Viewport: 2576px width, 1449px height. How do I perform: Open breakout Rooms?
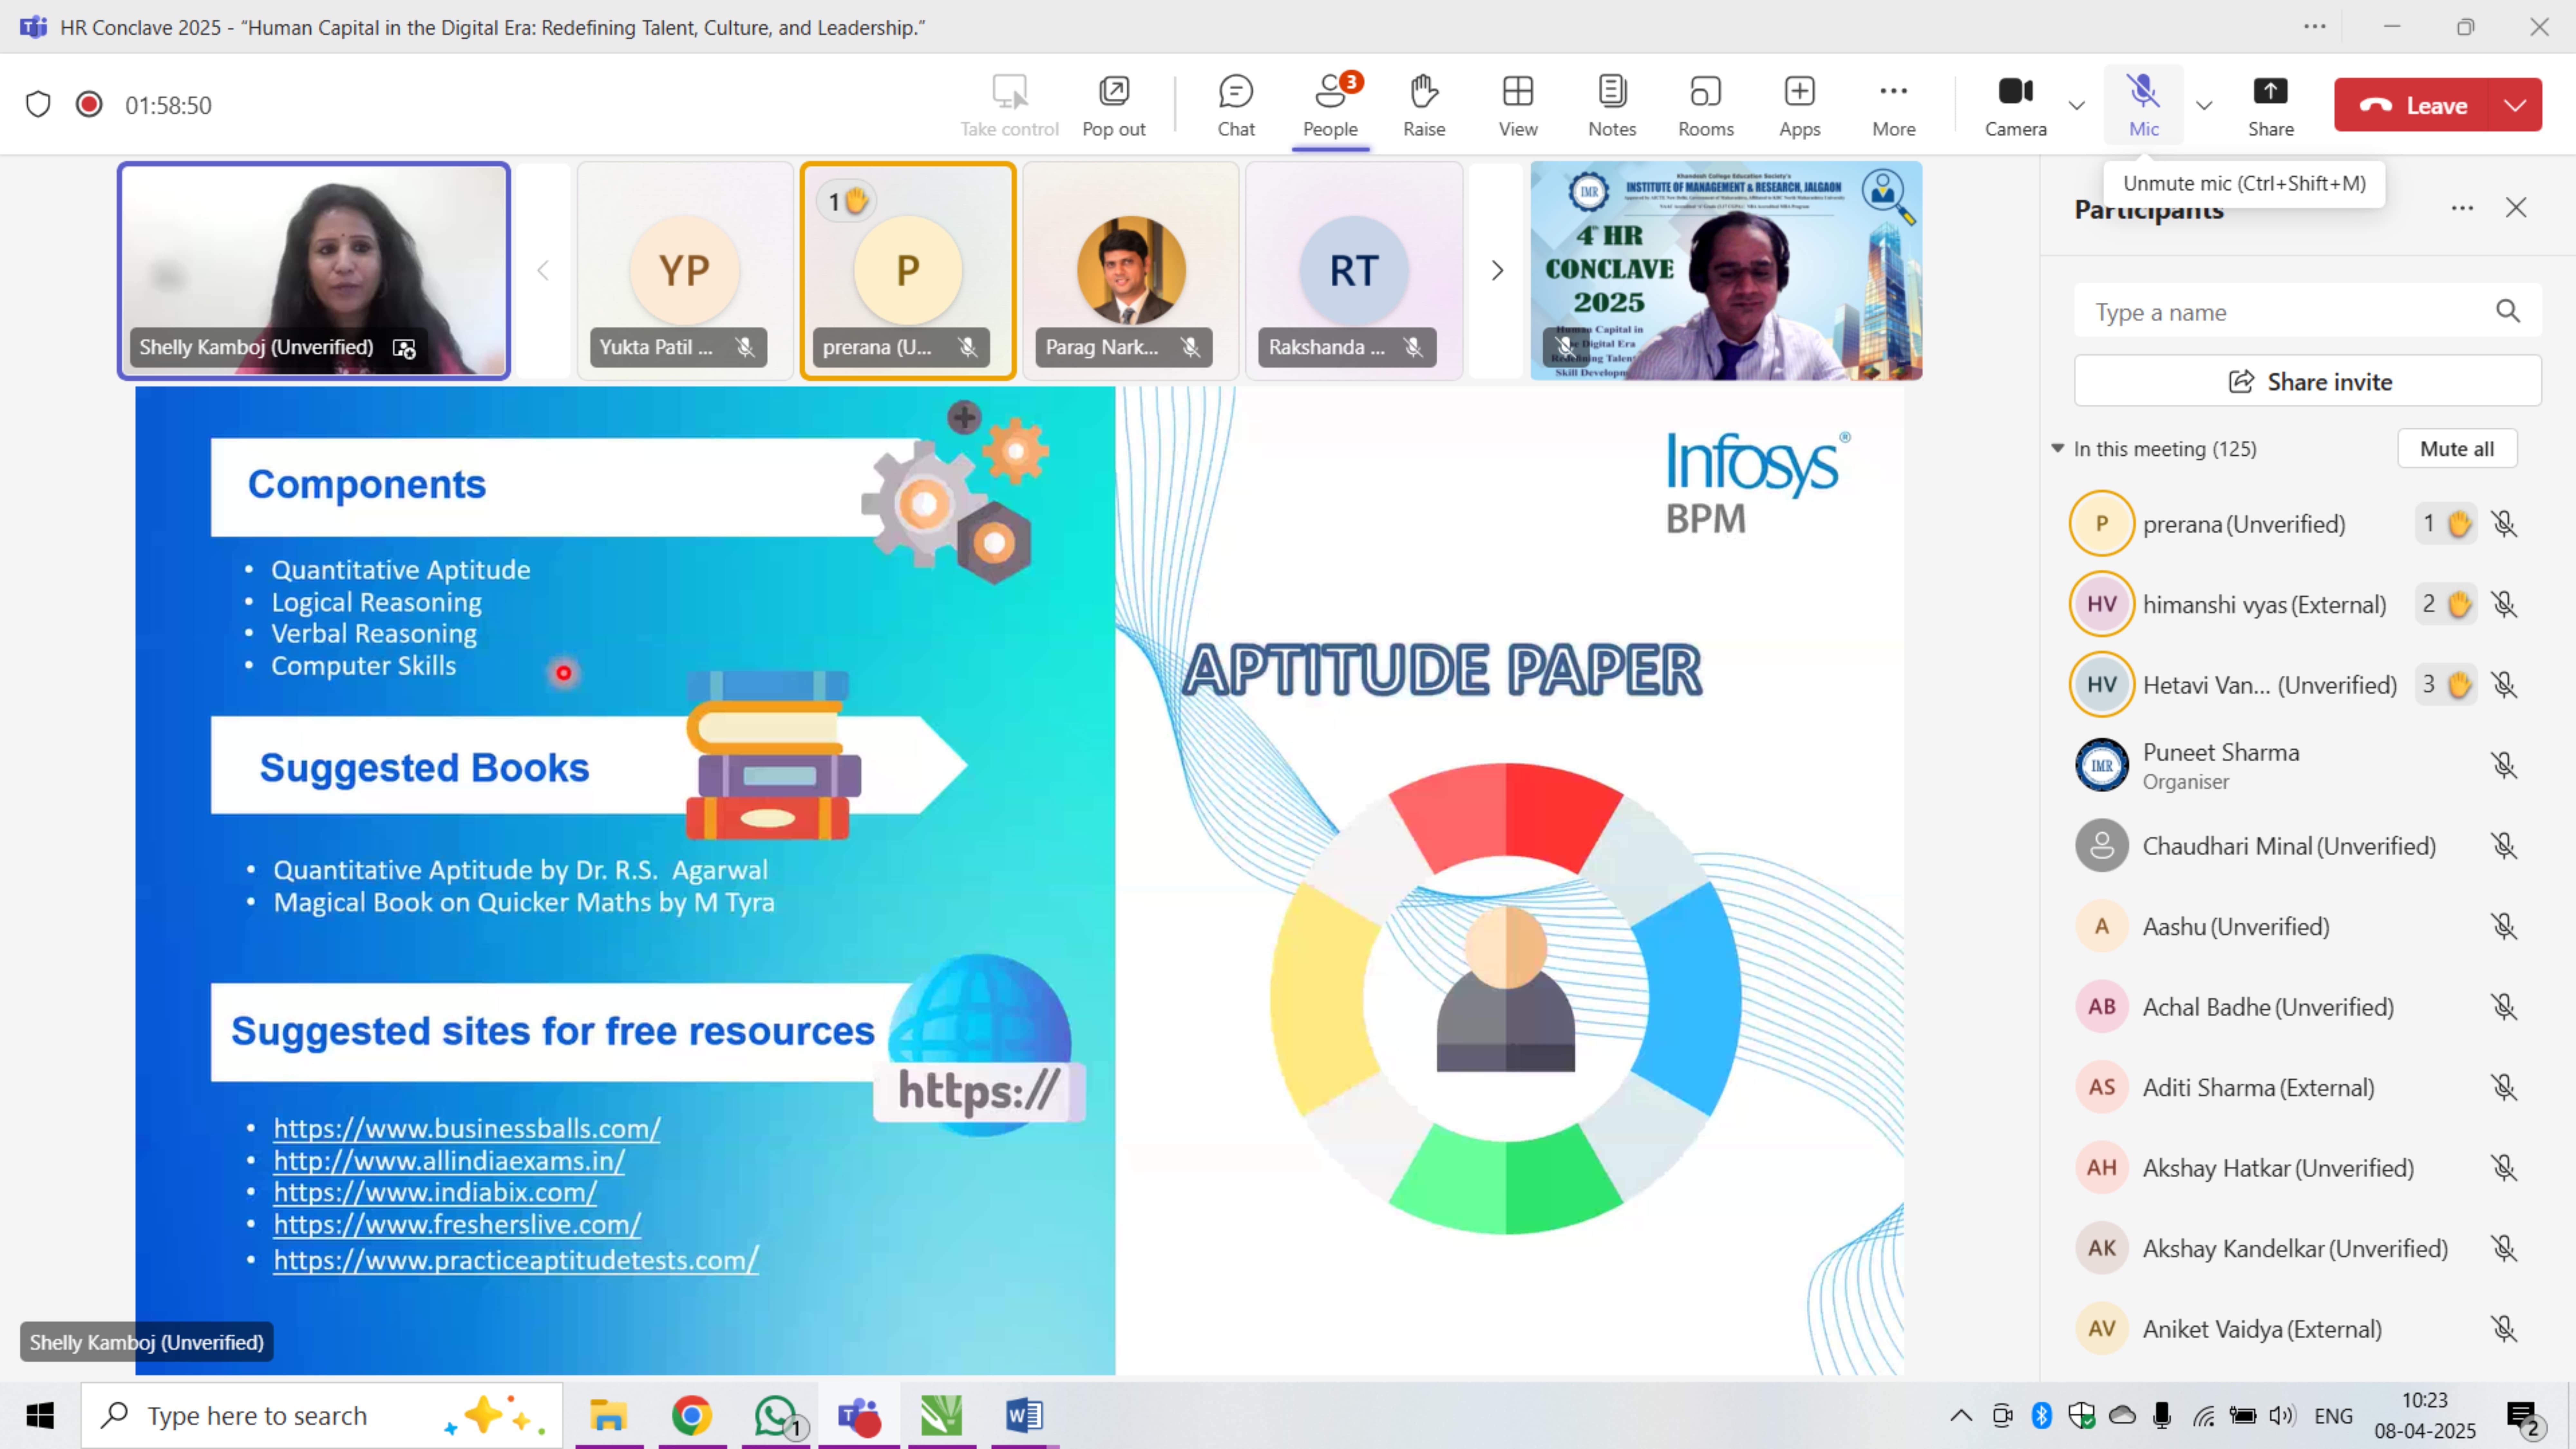[1706, 105]
